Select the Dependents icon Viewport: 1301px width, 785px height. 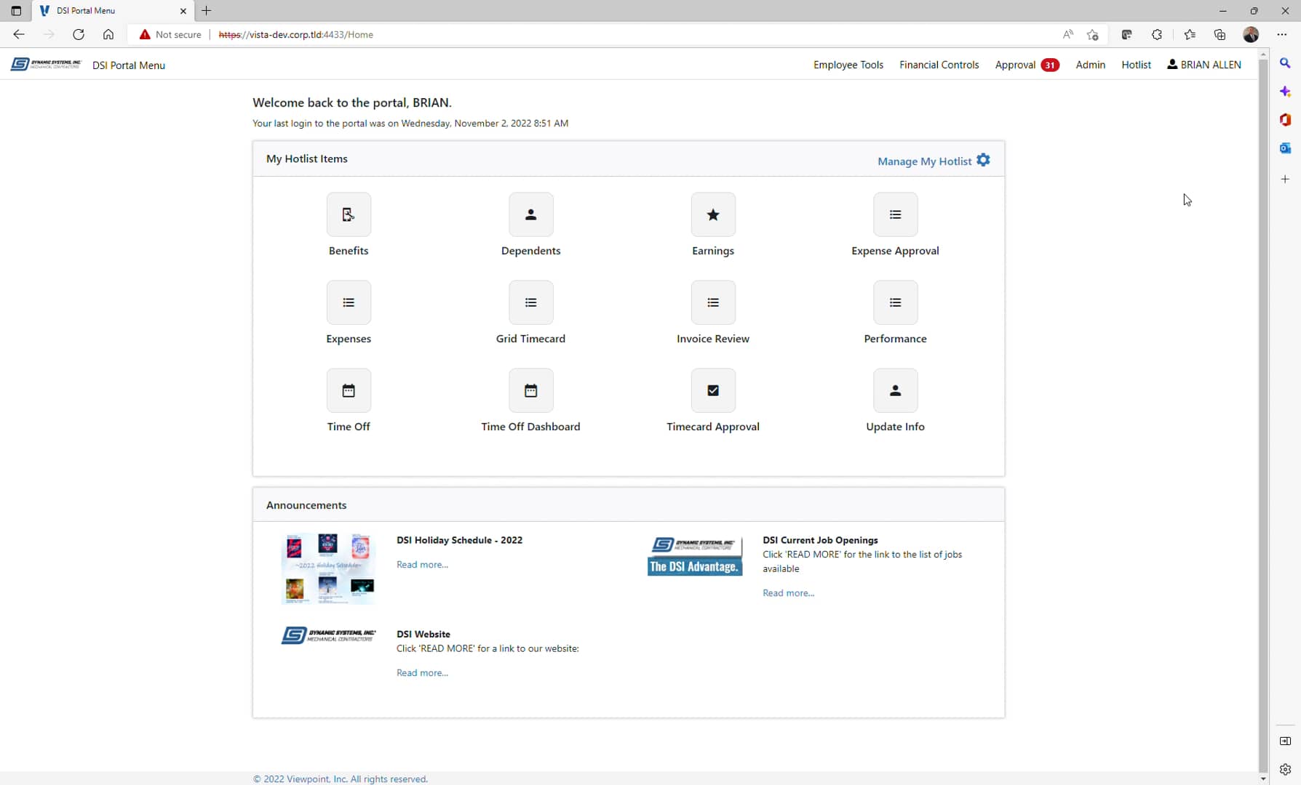pyautogui.click(x=530, y=214)
